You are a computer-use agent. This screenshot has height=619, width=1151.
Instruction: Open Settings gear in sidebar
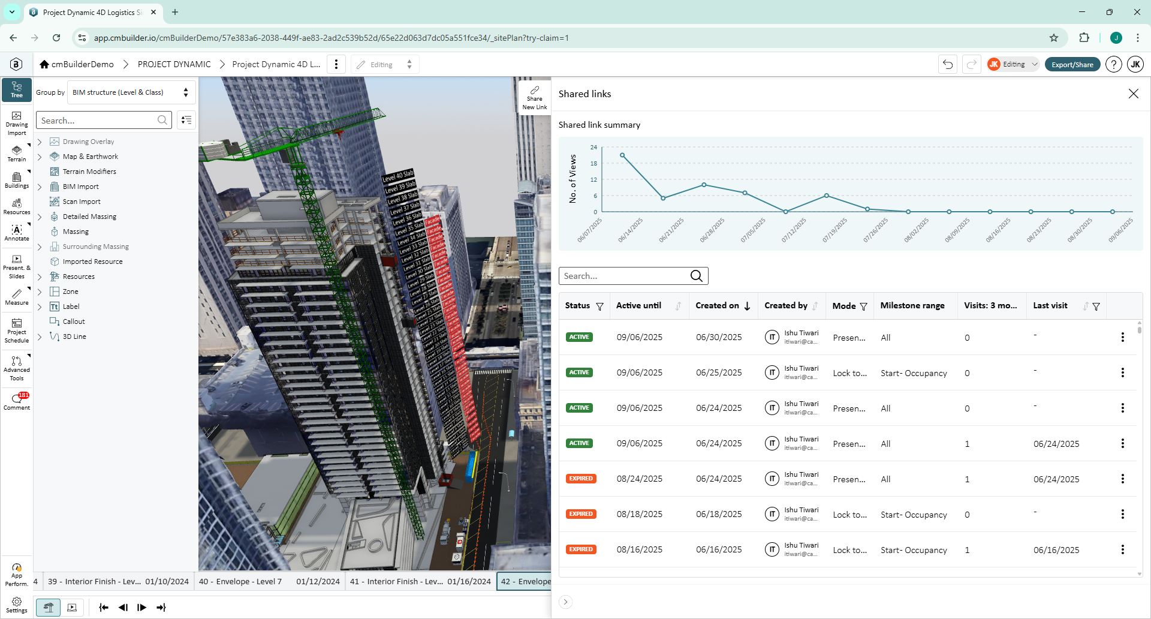click(17, 605)
